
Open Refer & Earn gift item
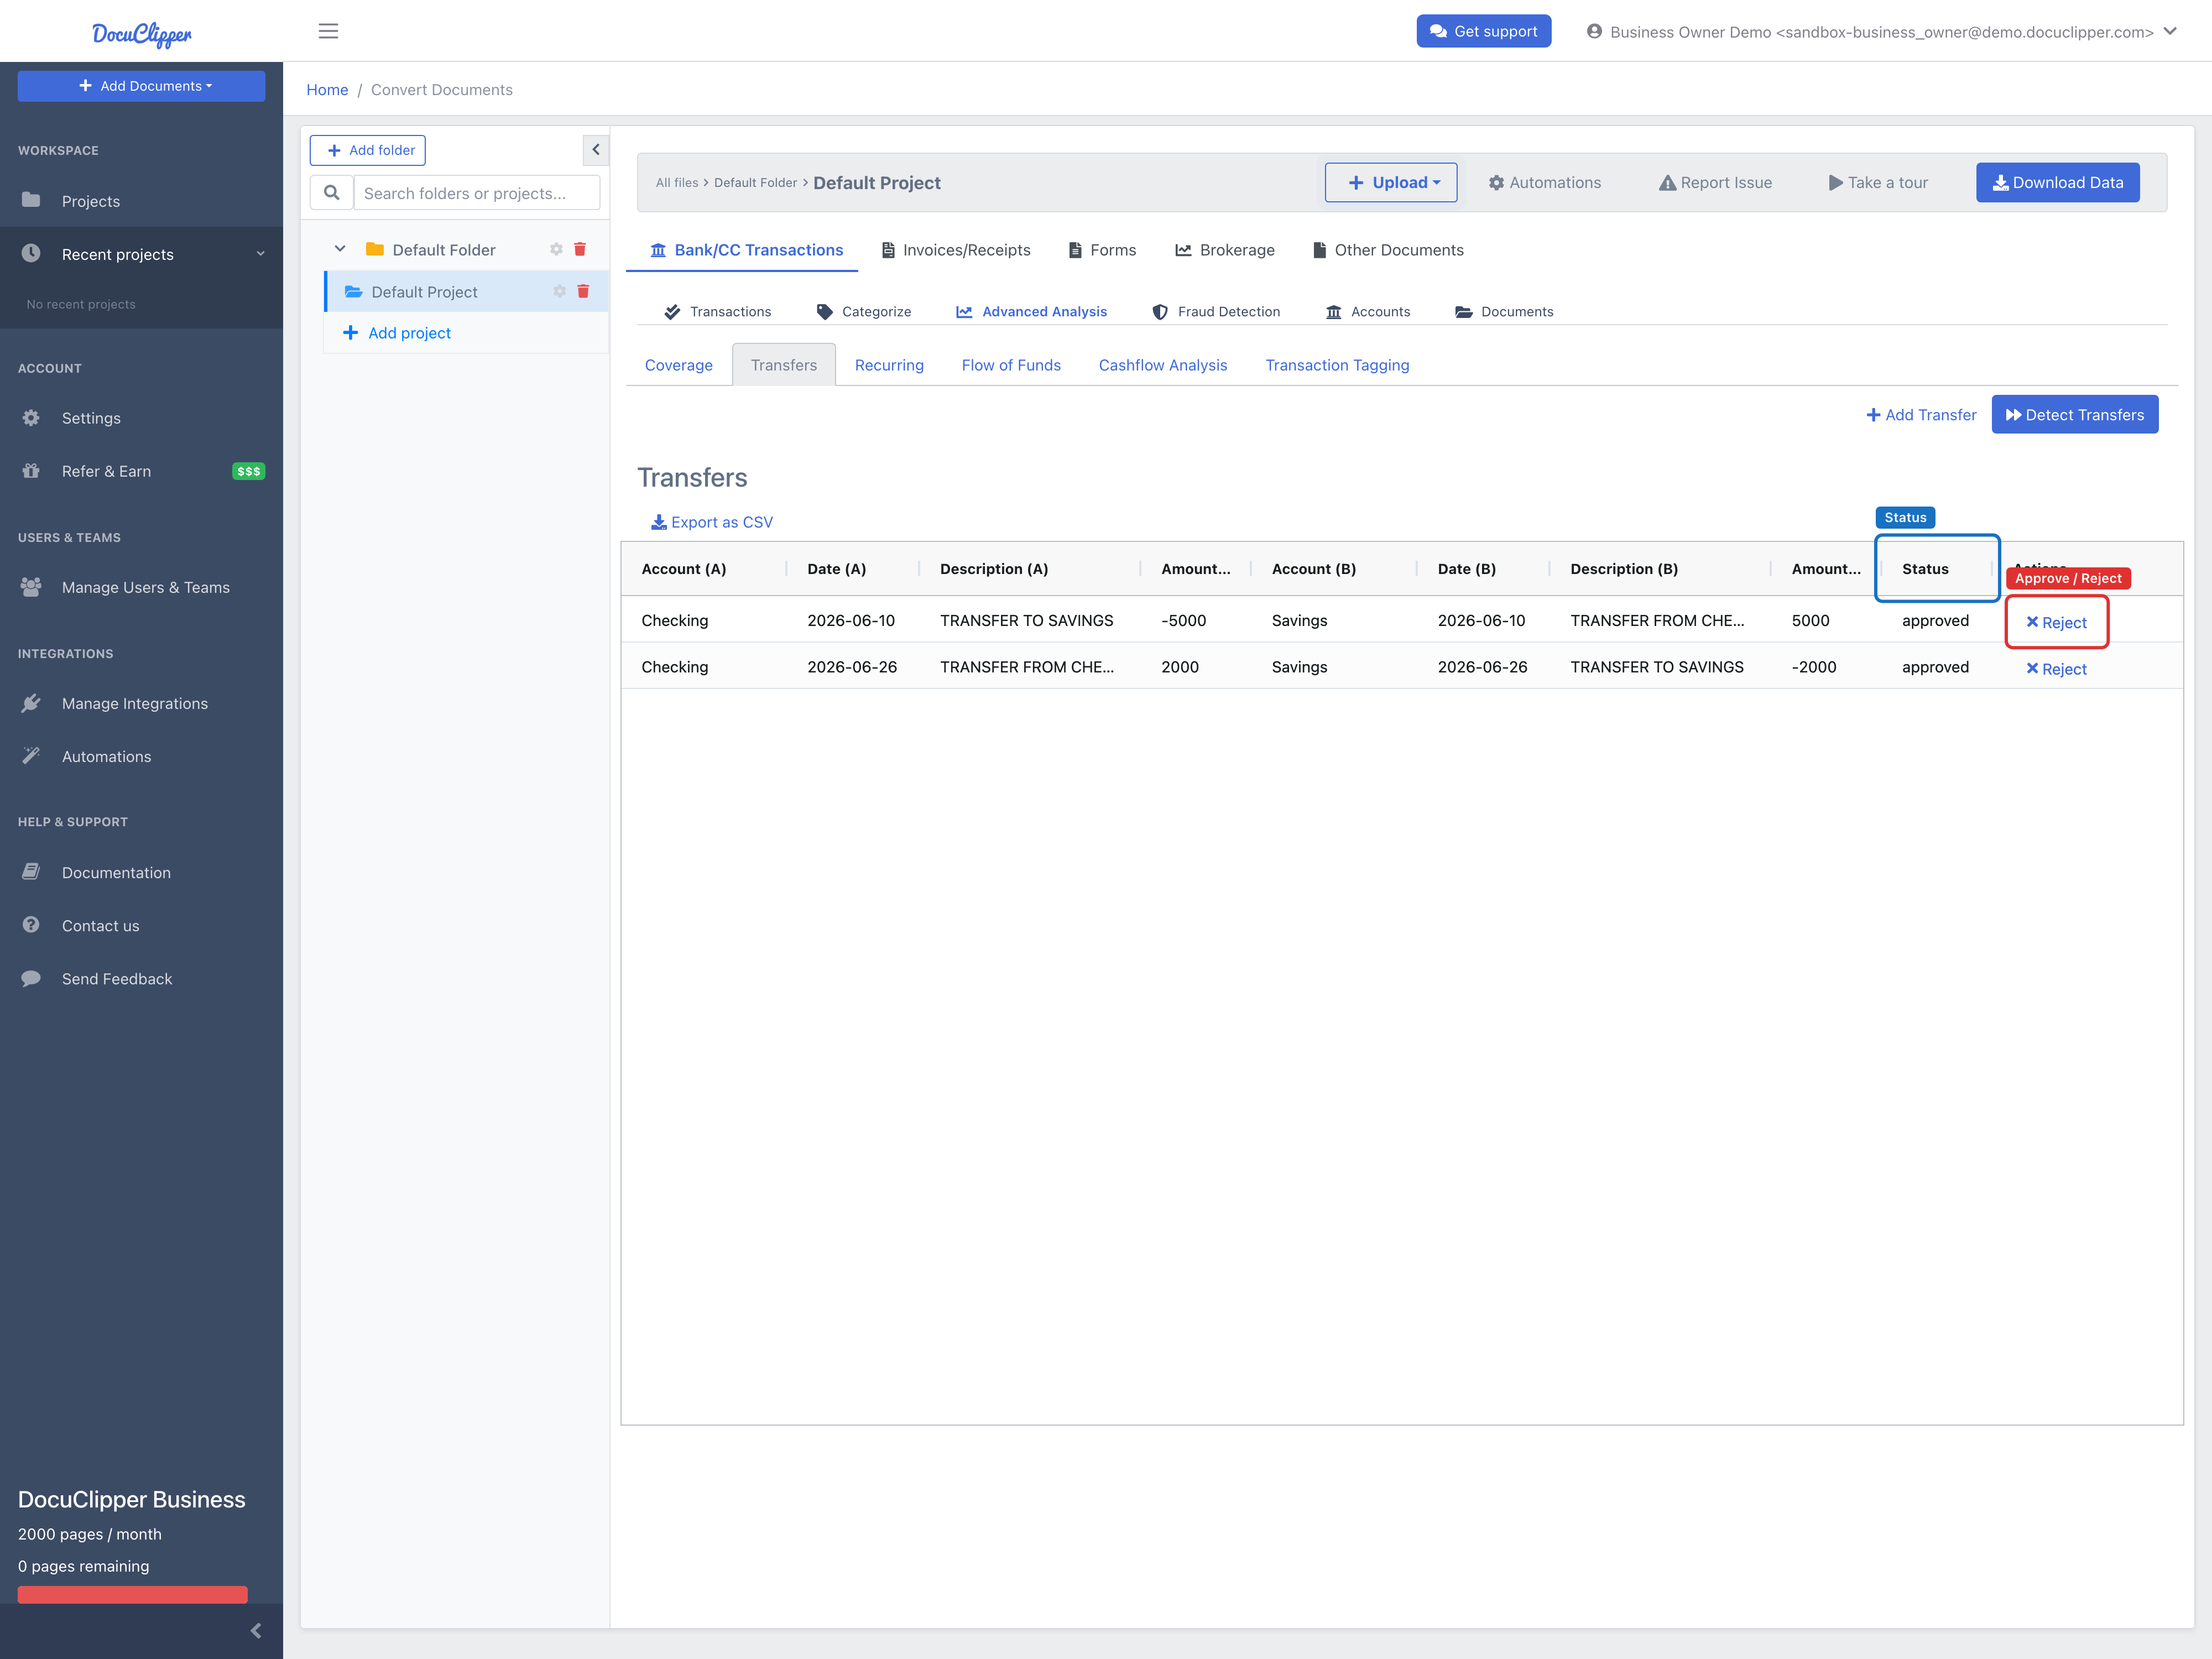(x=141, y=471)
